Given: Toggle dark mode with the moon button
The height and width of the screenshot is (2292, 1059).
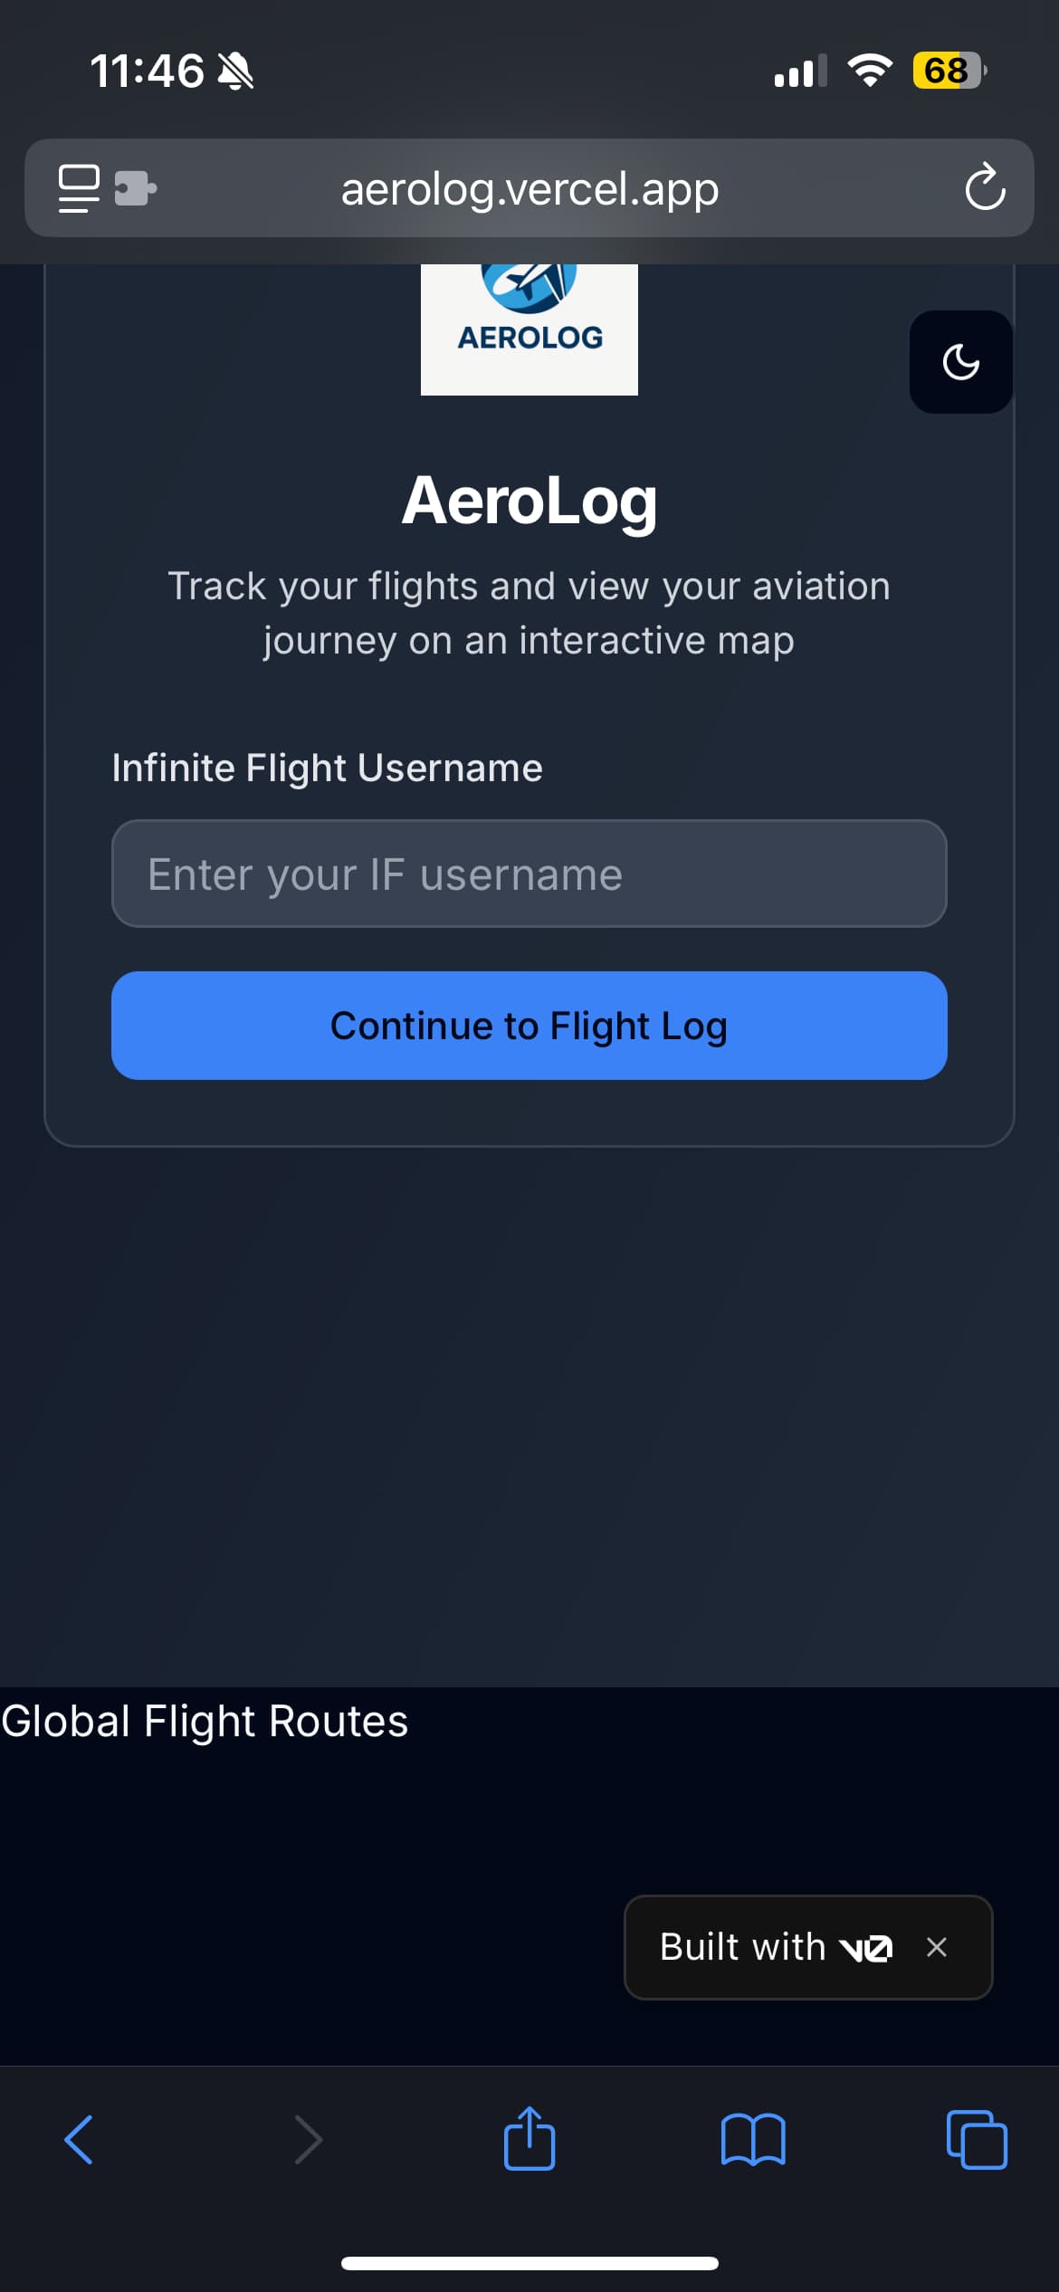Looking at the screenshot, I should 960,362.
